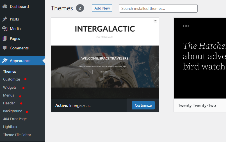
Task: Open the Themes submenu item
Action: click(x=10, y=72)
